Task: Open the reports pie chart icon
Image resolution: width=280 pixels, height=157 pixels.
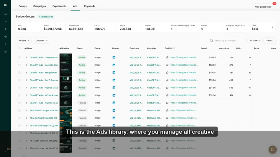Action: [6, 37]
